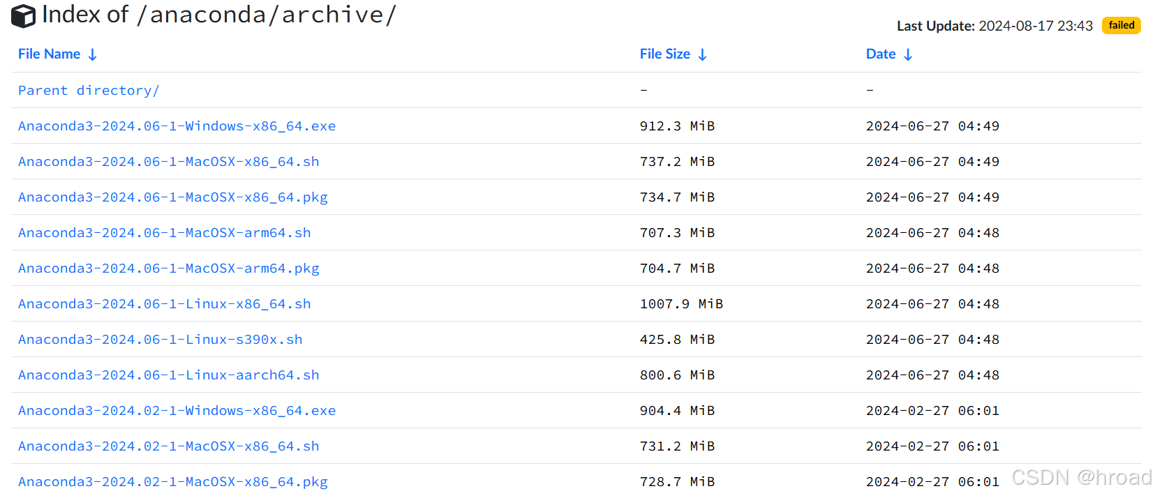1155x498 pixels.
Task: Sort by File Size arrow icon
Action: [702, 55]
